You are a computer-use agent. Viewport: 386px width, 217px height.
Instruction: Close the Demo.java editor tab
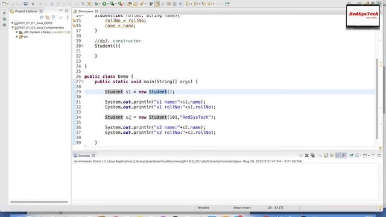(96, 11)
